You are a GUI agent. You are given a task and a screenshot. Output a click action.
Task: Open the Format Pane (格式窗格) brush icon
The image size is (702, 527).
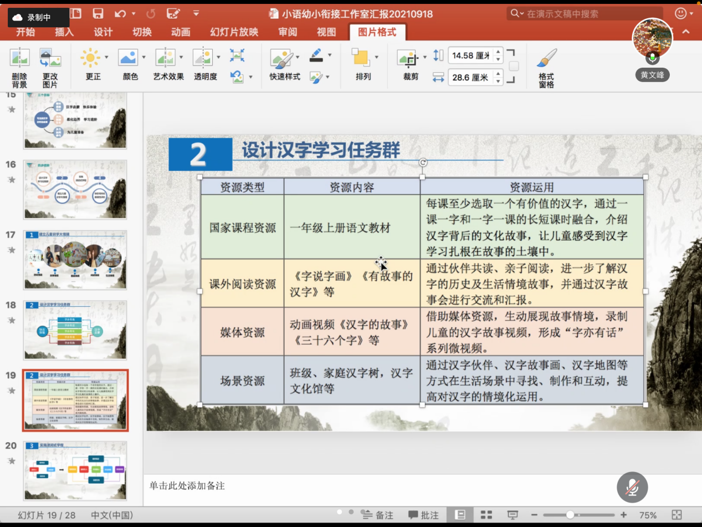(546, 58)
